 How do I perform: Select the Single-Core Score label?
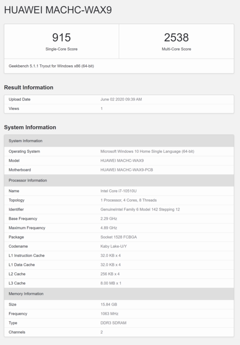click(61, 49)
